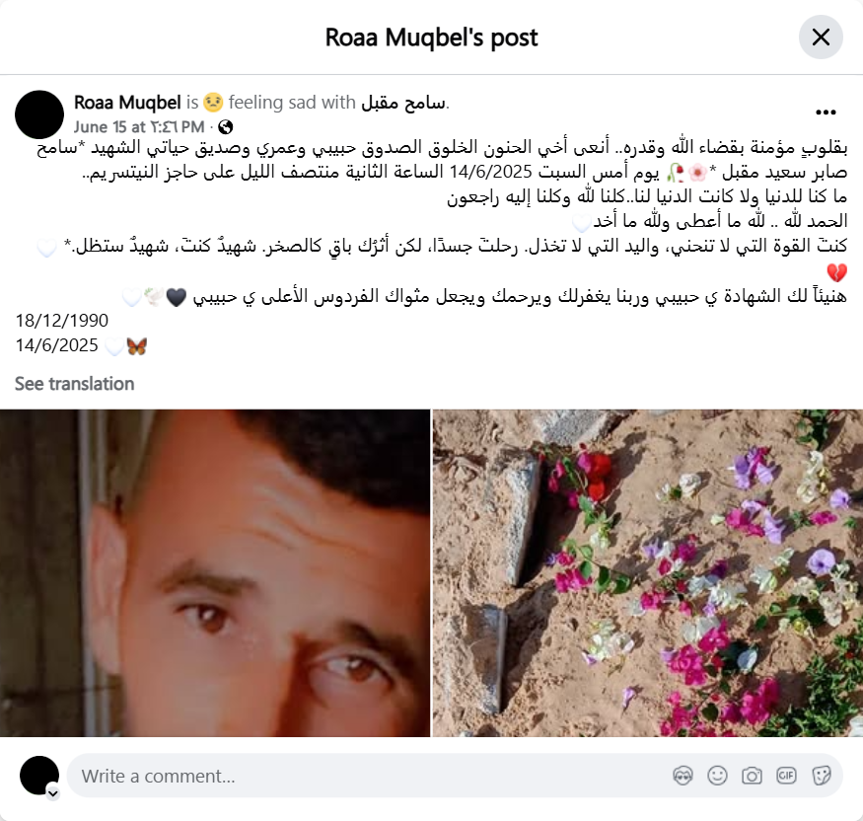Image resolution: width=863 pixels, height=821 pixels.
Task: Attach a photo using the camera icon
Action: (752, 776)
